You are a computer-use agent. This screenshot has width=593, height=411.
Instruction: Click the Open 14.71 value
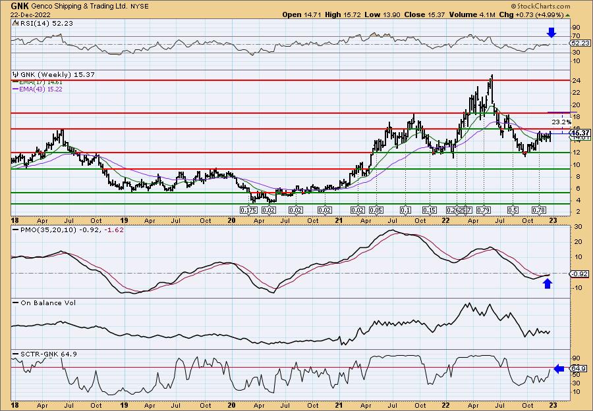pos(302,14)
